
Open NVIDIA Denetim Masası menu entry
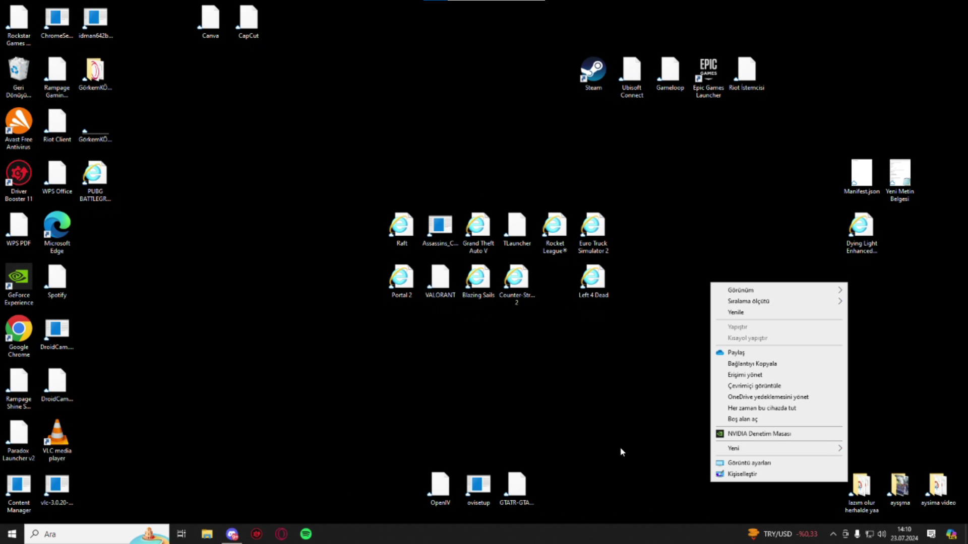tap(759, 434)
